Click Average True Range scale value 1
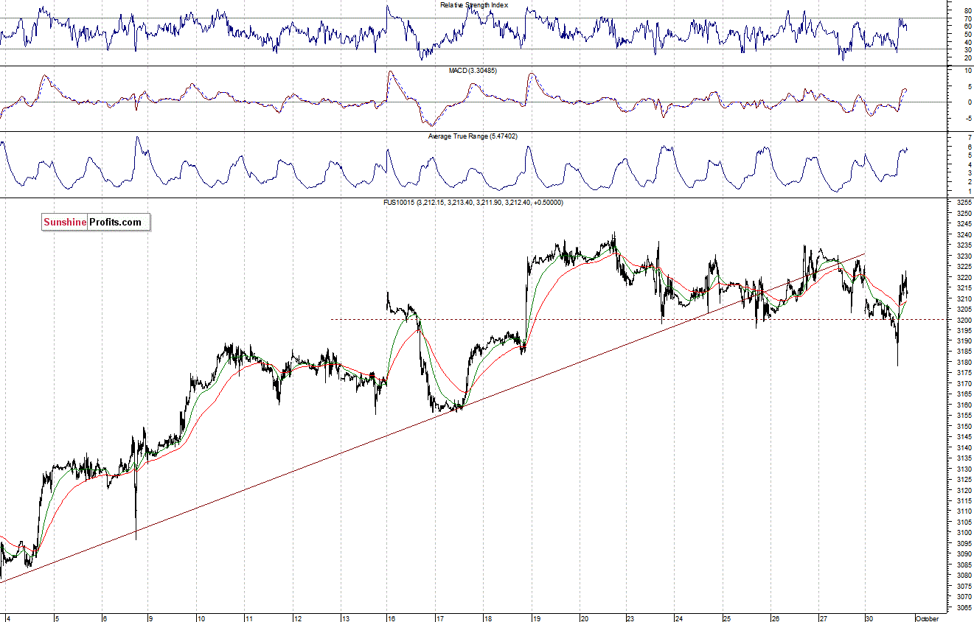Image resolution: width=974 pixels, height=622 pixels. [968, 192]
